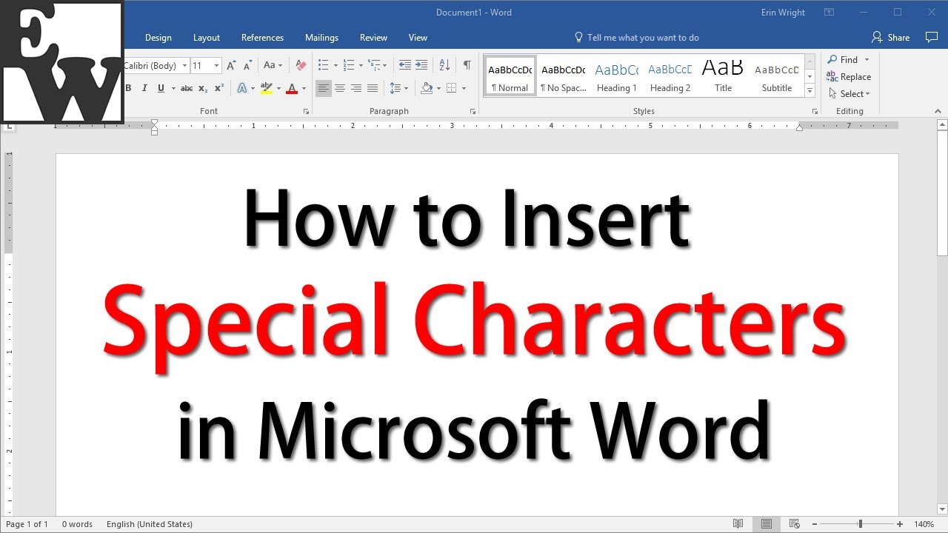
Task: Open the Select dropdown in Editing
Action: click(x=849, y=94)
